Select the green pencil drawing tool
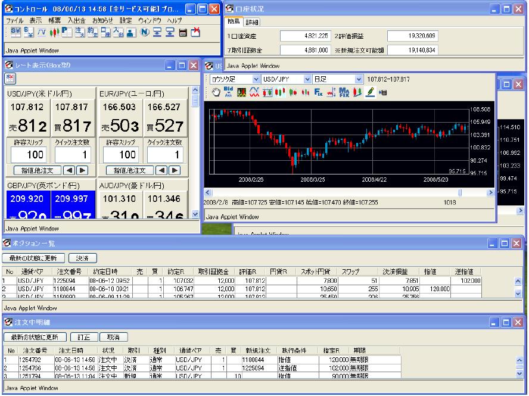The height and width of the screenshot is (396, 529). 370,92
